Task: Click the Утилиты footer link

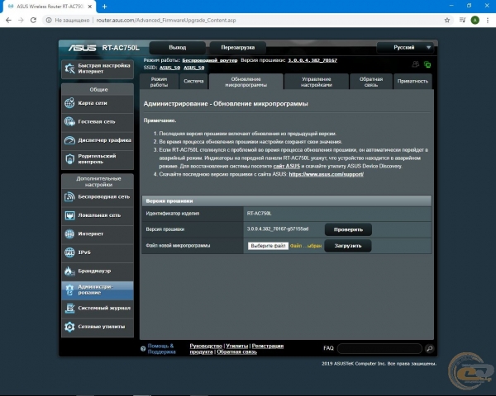Action: click(x=237, y=346)
